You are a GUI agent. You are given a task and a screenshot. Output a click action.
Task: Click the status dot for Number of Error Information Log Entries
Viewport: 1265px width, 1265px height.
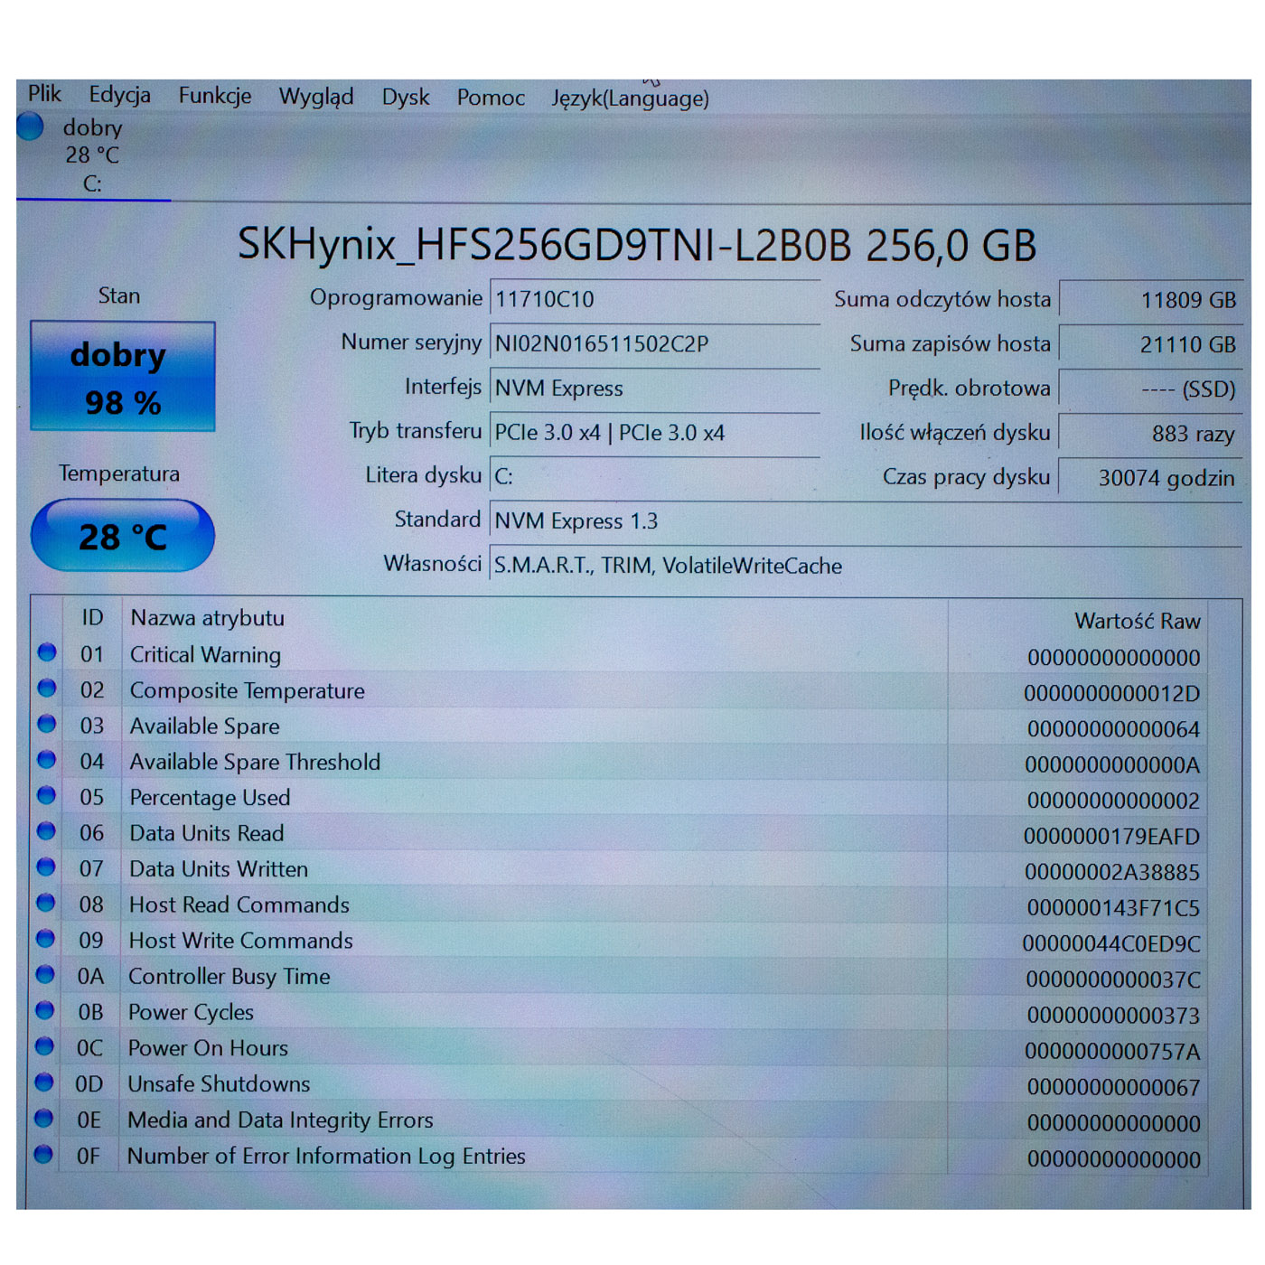42,1154
